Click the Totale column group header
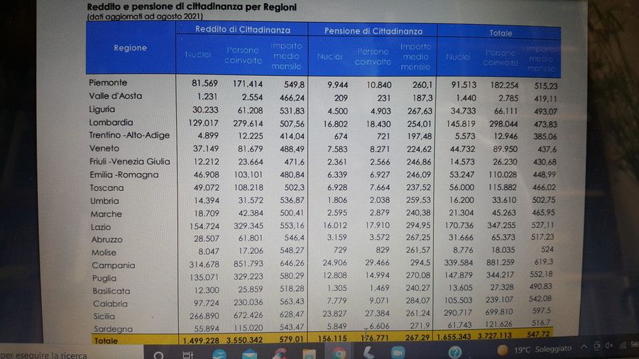The image size is (639, 359). point(500,33)
